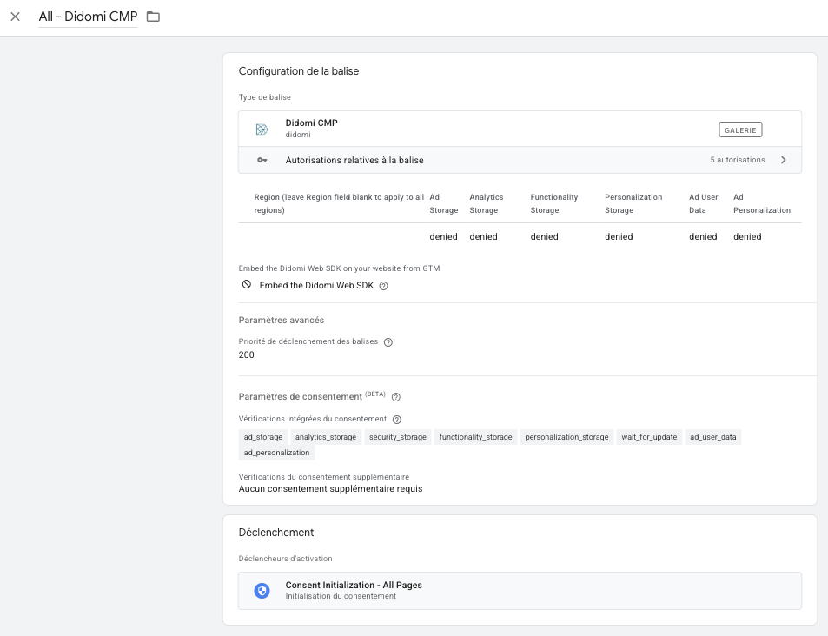Click the disabled Embed the Didomi Web SDK icon

pos(247,285)
